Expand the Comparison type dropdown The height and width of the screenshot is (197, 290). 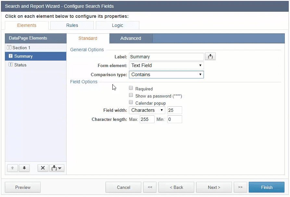pos(166,75)
